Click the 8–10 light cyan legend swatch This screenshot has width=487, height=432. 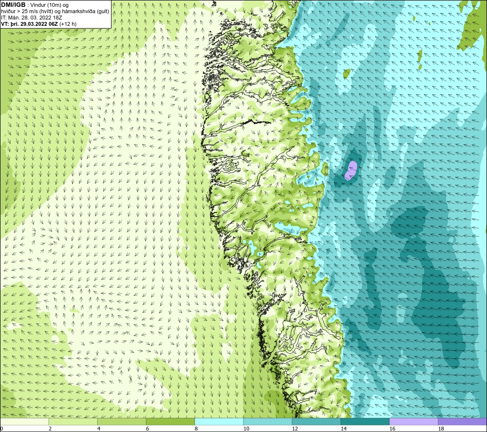coord(219,421)
